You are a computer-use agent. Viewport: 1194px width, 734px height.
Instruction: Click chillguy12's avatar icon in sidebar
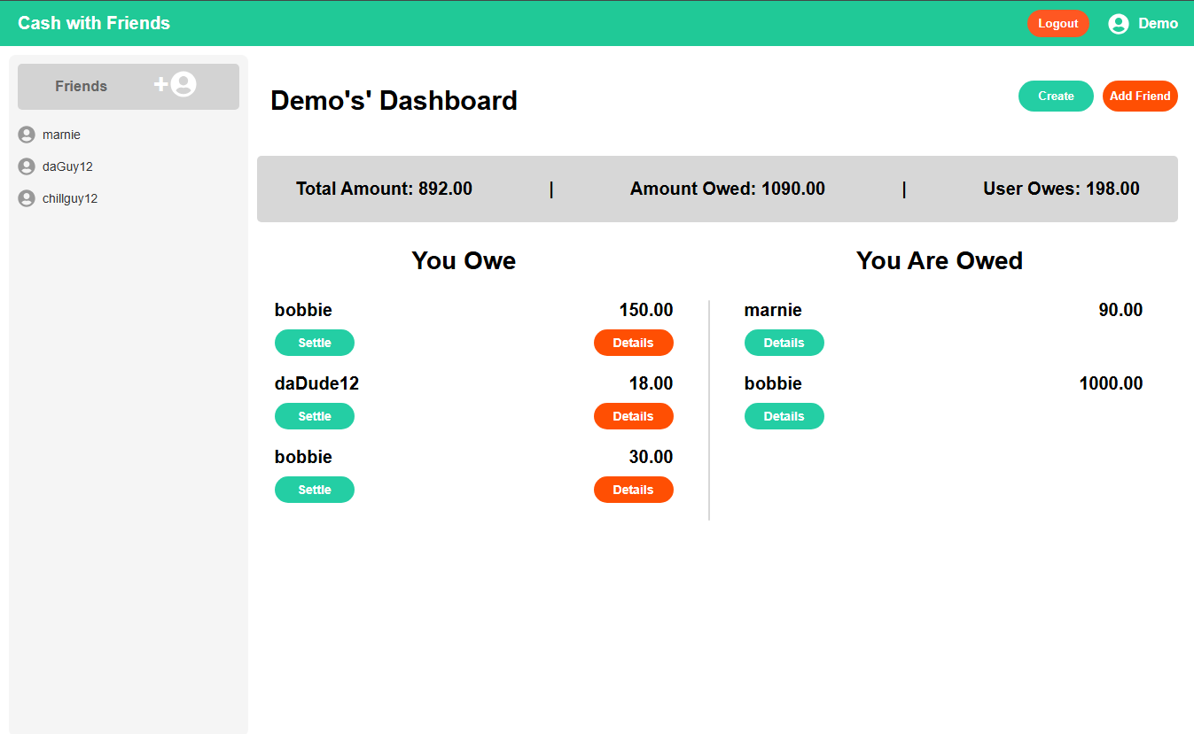tap(27, 198)
